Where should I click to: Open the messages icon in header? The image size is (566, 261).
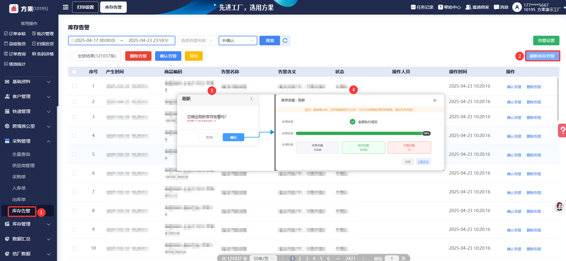[496, 7]
